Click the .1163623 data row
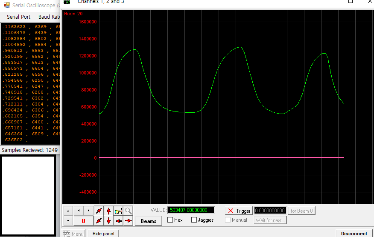The image size is (374, 237). point(31,27)
